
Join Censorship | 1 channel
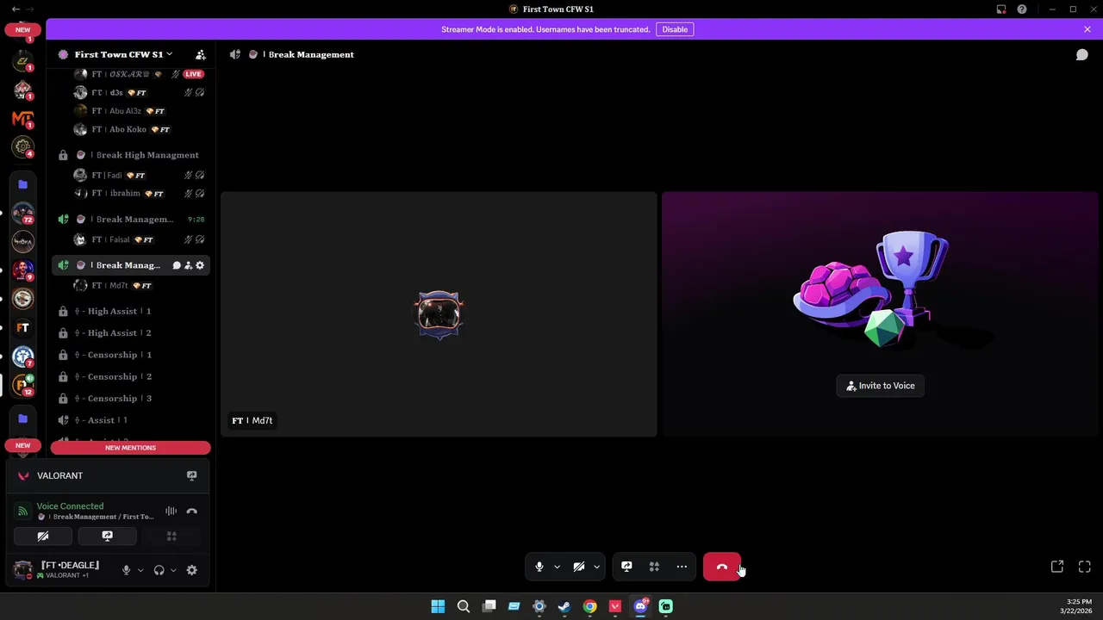click(x=130, y=355)
